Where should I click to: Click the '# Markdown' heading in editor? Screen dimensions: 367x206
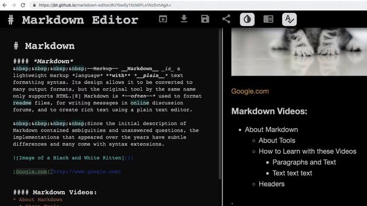pyautogui.click(x=44, y=46)
